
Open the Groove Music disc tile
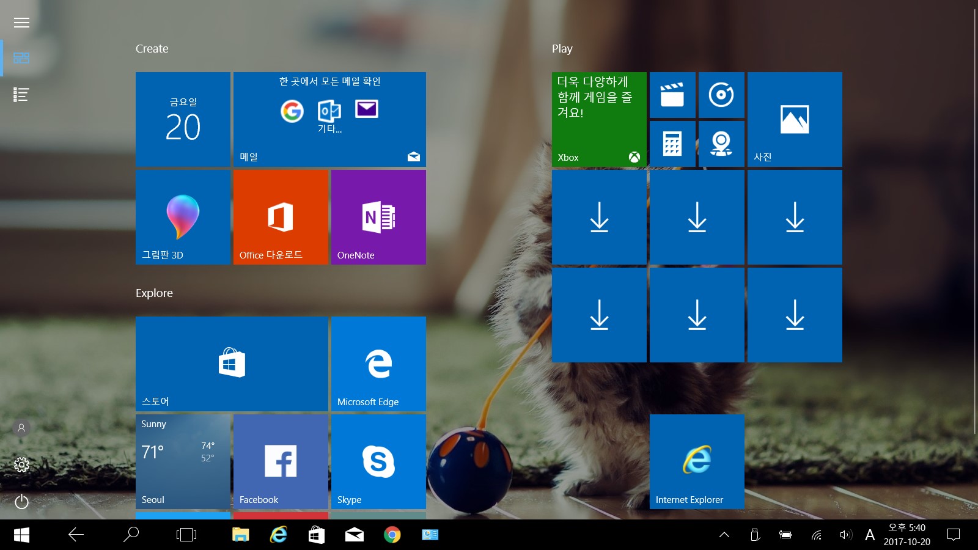(721, 95)
